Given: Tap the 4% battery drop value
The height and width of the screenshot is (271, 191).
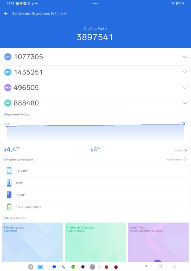Looking at the screenshot, I should click(97, 149).
